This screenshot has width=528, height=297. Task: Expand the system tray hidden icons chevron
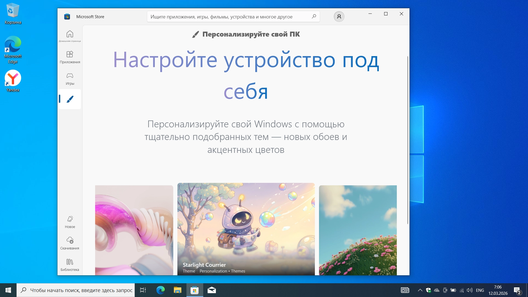pos(420,290)
